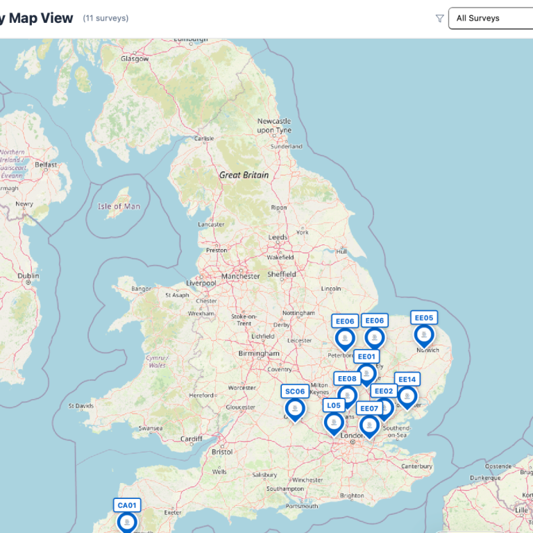
Task: Click the EE02 label tag
Action: pyautogui.click(x=383, y=391)
